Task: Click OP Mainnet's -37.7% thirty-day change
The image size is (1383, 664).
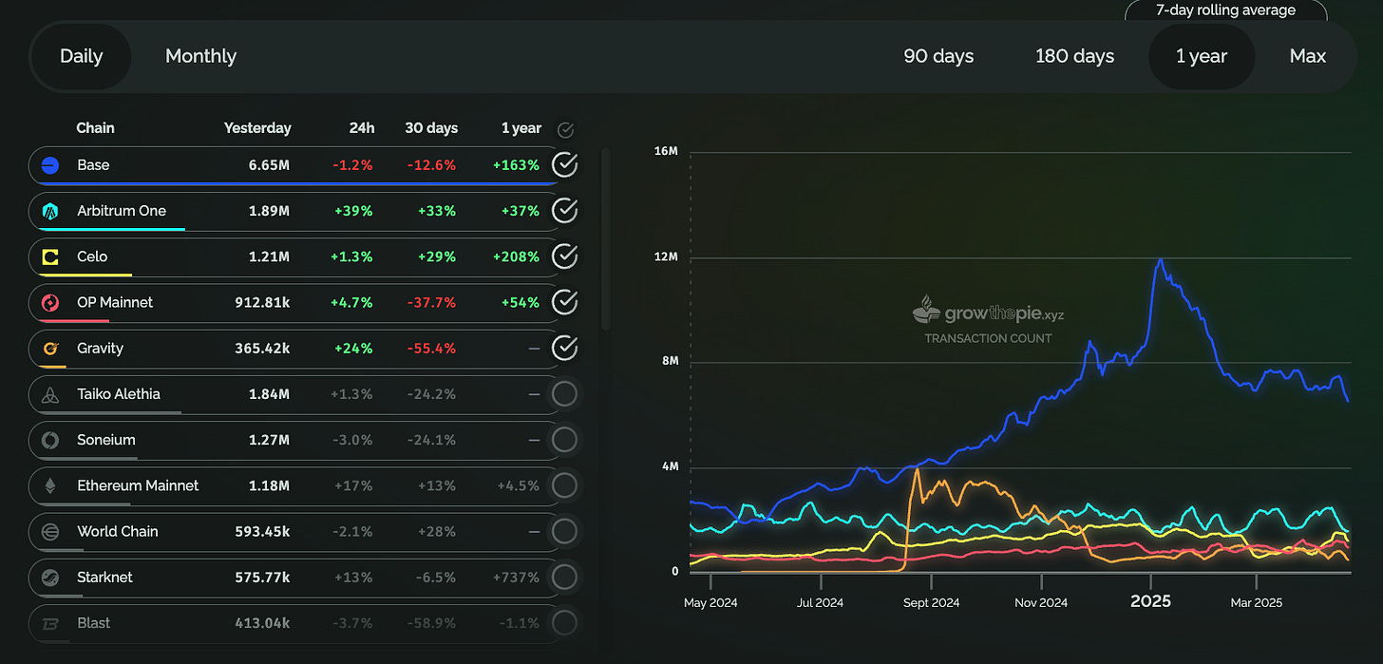Action: [429, 302]
